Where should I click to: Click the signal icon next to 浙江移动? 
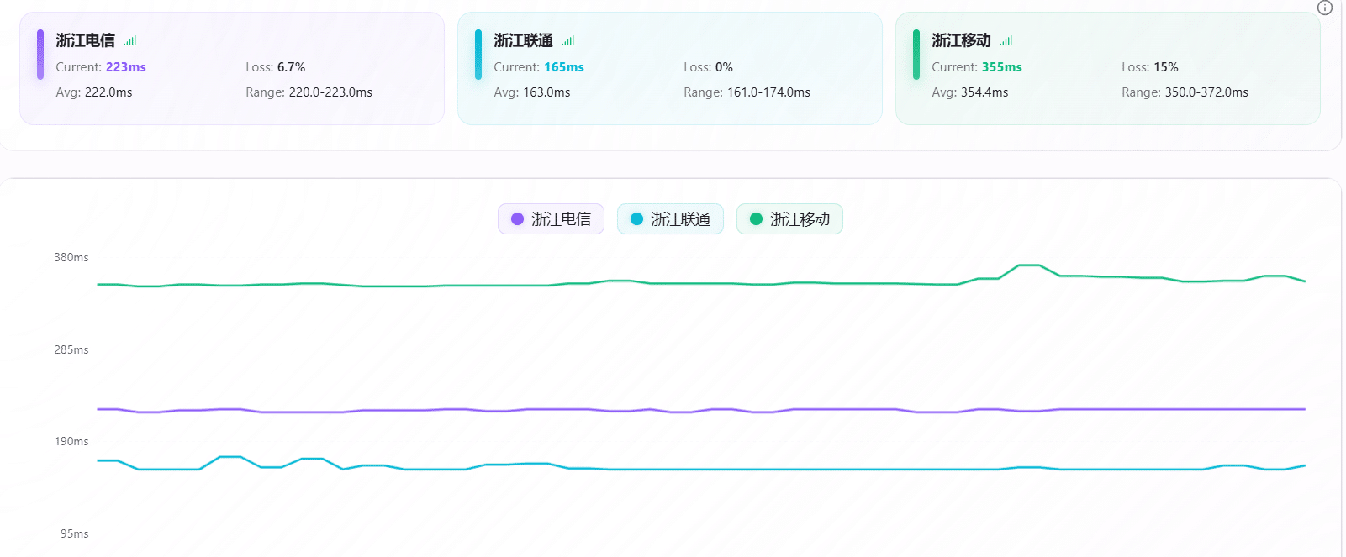[1006, 40]
